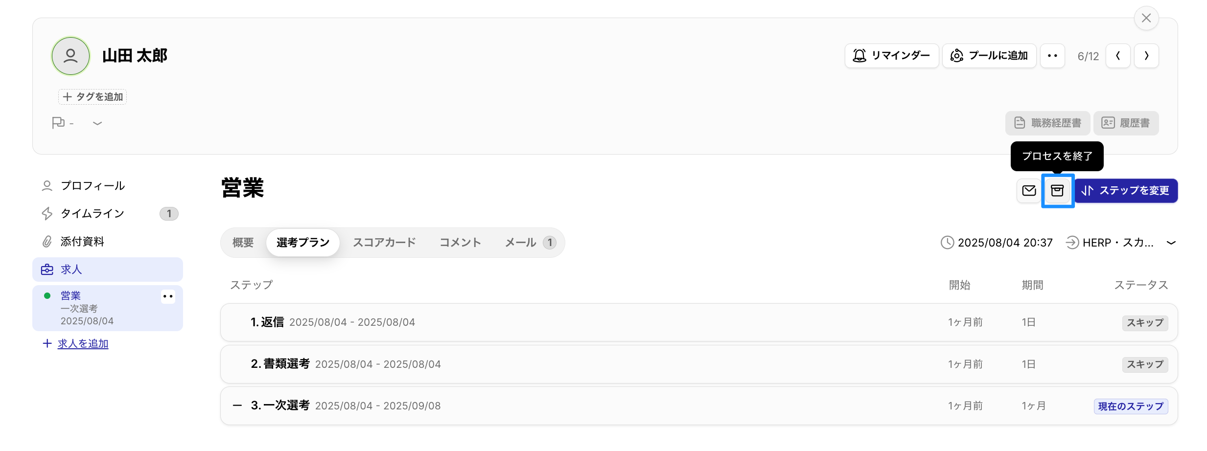1207x451 pixels.
Task: Open the 履歴書 document button
Action: (x=1126, y=123)
